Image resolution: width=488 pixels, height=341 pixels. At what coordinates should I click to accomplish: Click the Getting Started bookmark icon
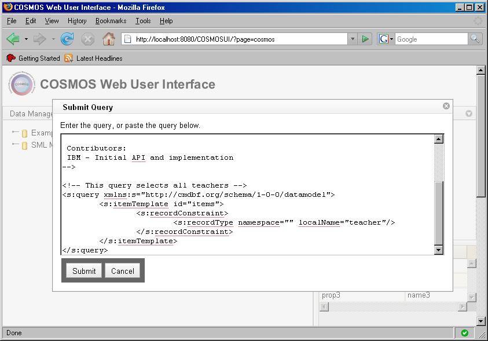pos(10,58)
